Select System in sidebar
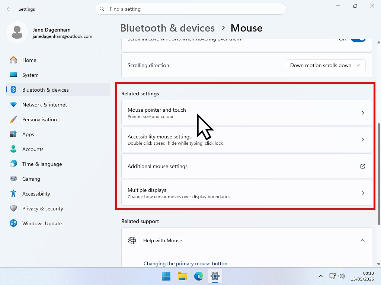The image size is (381, 285). tap(58, 75)
